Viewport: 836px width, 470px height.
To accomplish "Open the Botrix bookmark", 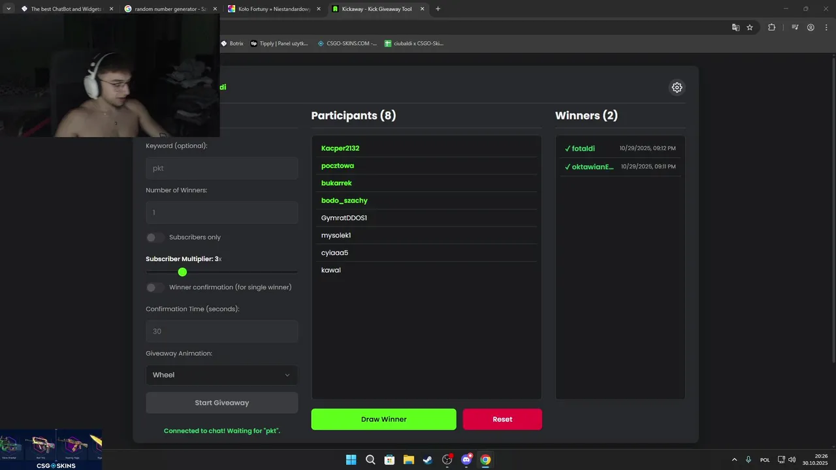I will coord(232,44).
